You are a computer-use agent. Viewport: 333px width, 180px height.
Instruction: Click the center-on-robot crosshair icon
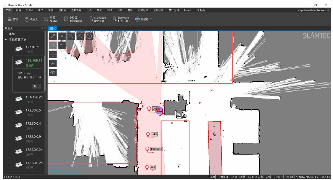coord(62,36)
